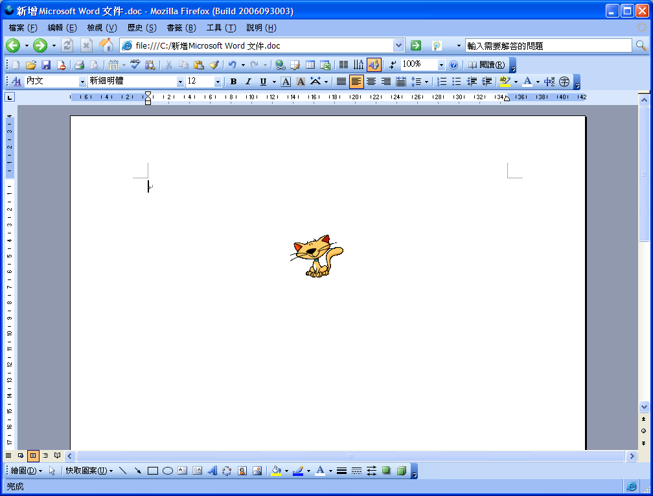653x496 pixels.
Task: Apply the yellow highlight color
Action: (505, 82)
